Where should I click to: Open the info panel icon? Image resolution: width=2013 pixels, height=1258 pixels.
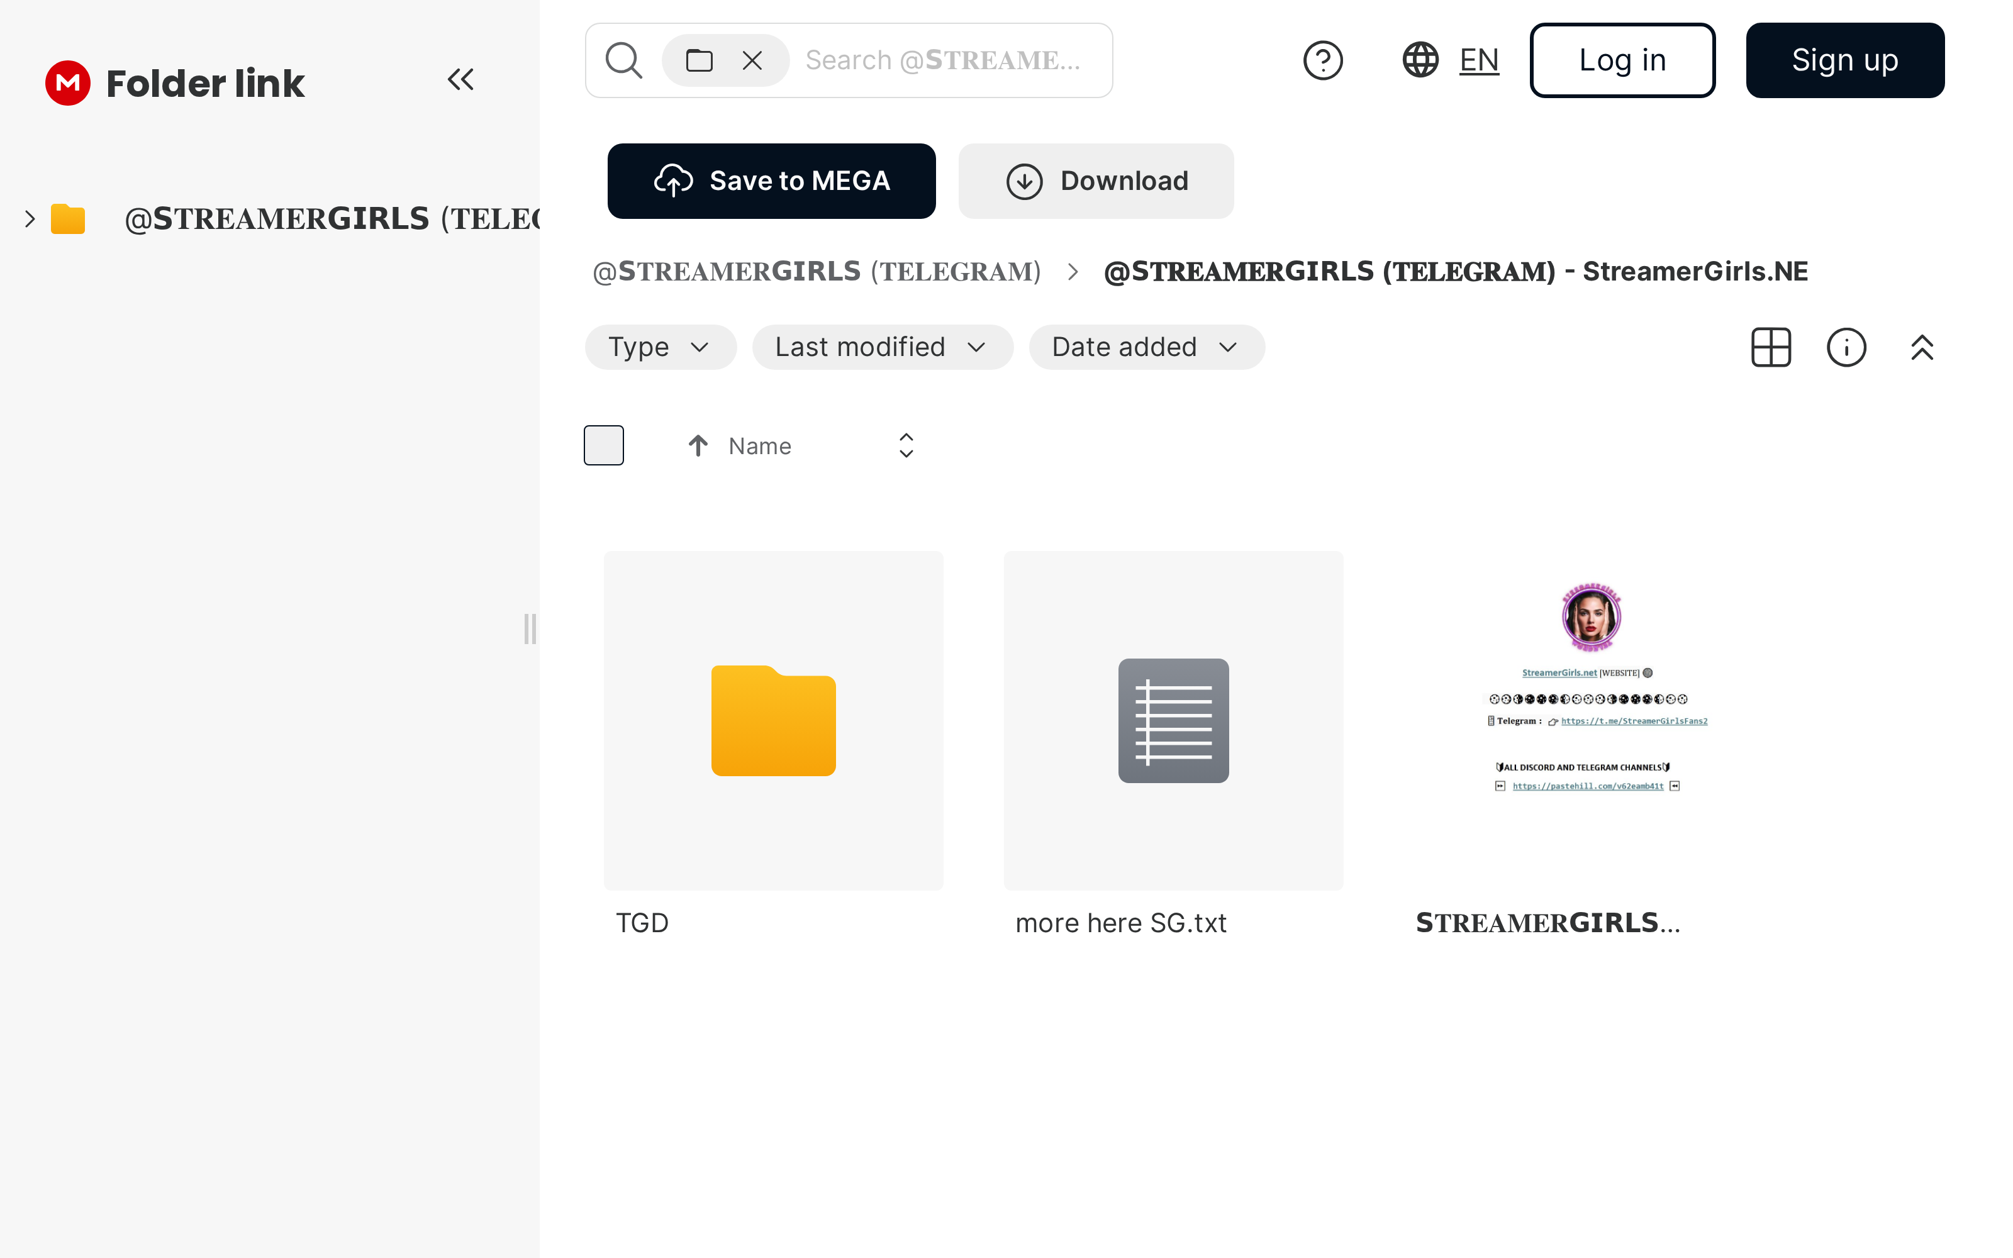[1846, 347]
